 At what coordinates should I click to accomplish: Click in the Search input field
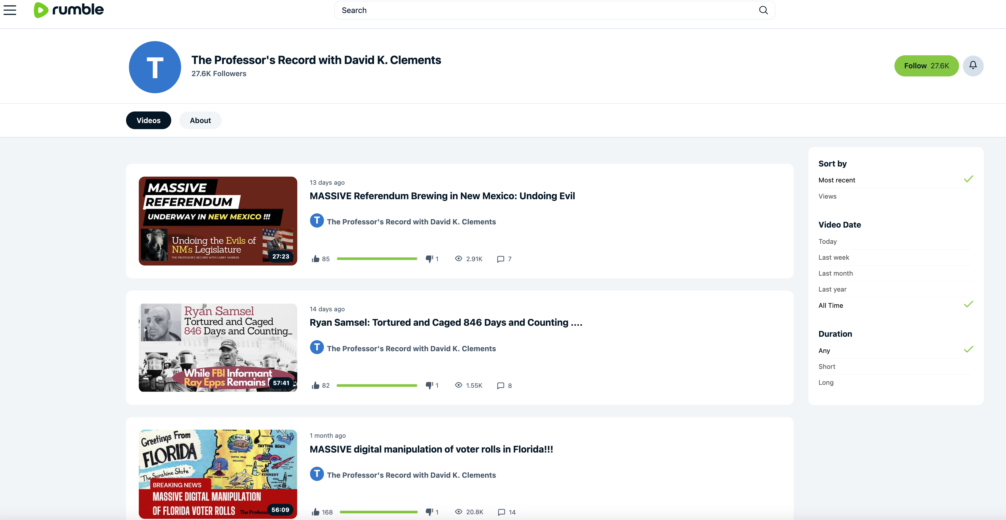[547, 10]
